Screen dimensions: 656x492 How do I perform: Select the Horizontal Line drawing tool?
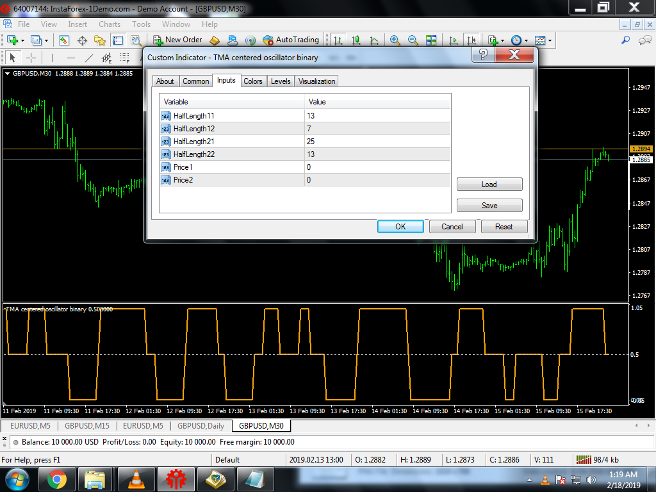(71, 57)
